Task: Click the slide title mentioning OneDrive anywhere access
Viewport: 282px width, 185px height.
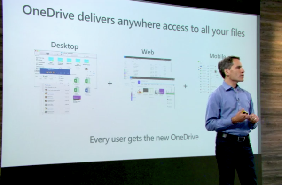Action: (x=133, y=21)
